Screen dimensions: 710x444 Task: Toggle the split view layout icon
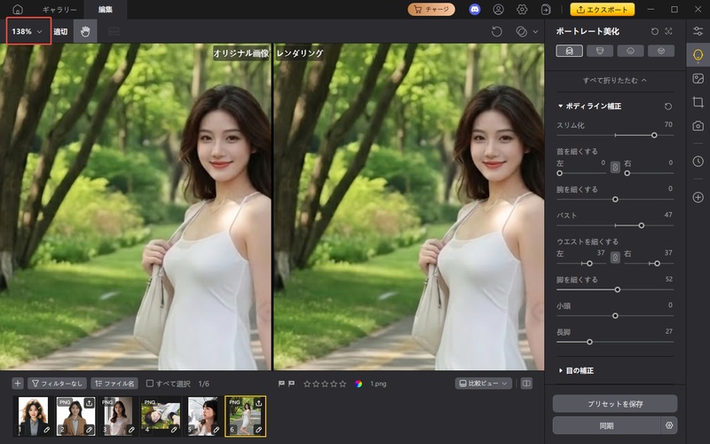(x=526, y=384)
